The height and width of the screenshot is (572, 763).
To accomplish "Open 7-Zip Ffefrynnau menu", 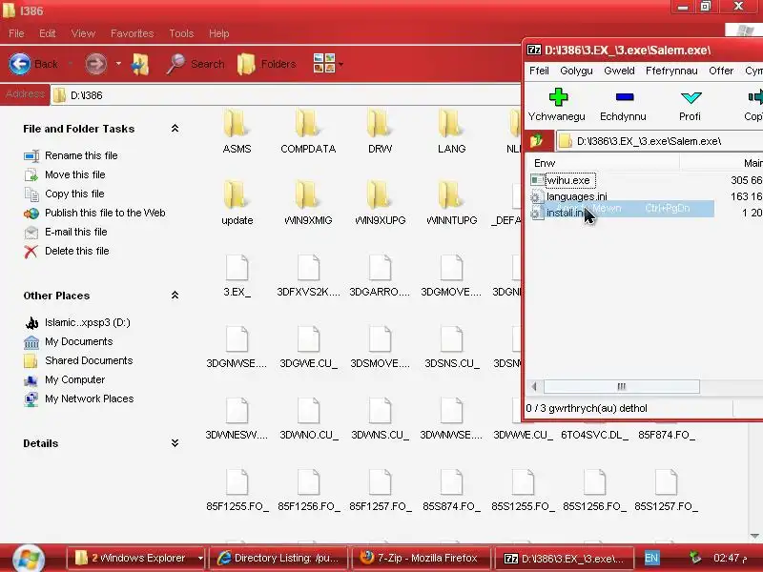I will point(671,71).
